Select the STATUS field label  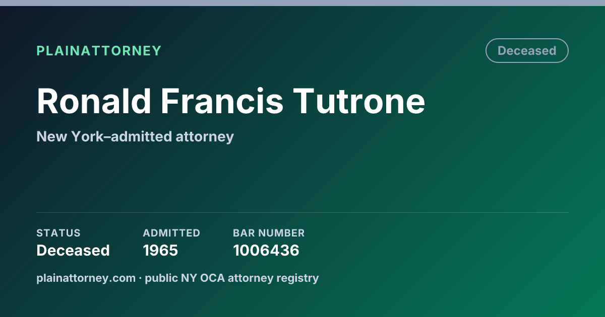click(x=58, y=233)
